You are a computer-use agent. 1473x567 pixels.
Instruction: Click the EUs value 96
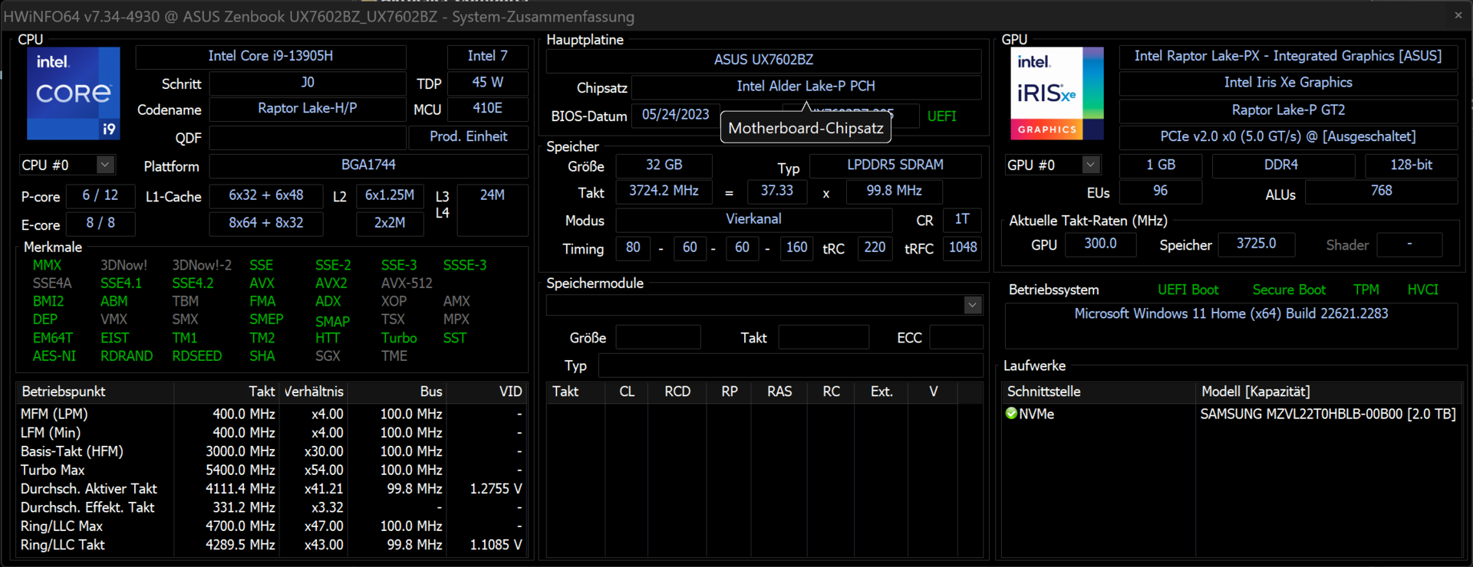click(1161, 192)
